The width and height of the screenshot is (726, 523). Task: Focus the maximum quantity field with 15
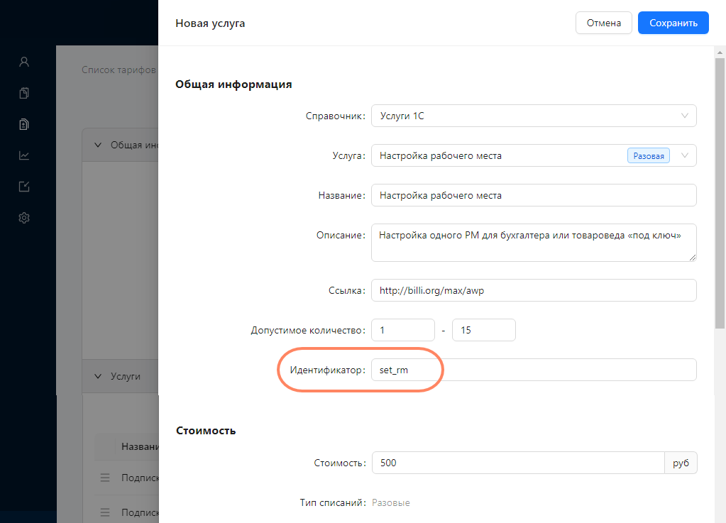(x=484, y=330)
